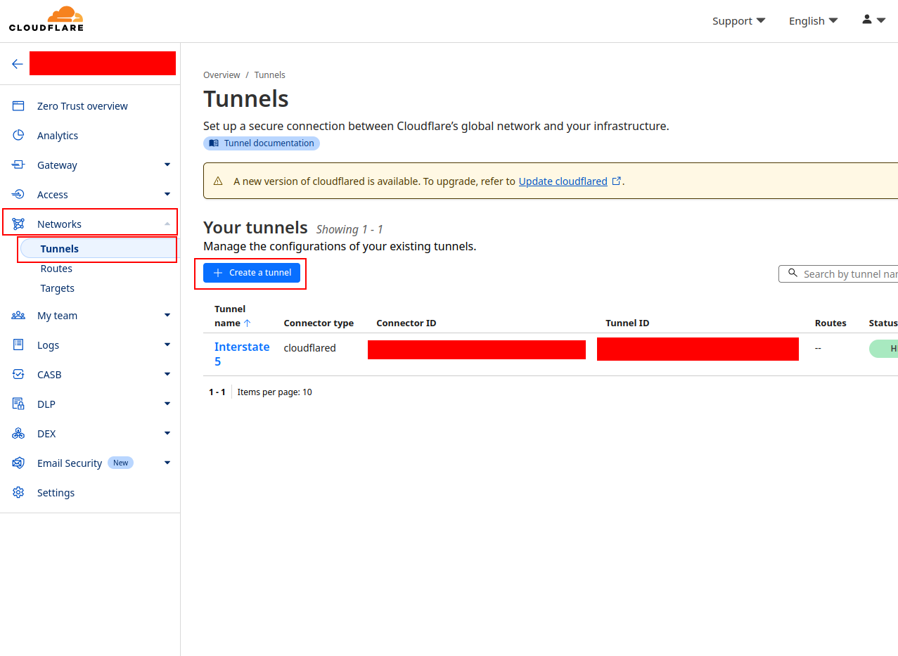This screenshot has width=898, height=656.
Task: Expand the Logs chevron
Action: (167, 345)
